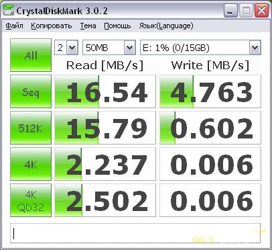Screen dimensions: 272x250
Task: Expand the 50MB test size dropdown
Action: tap(109, 48)
